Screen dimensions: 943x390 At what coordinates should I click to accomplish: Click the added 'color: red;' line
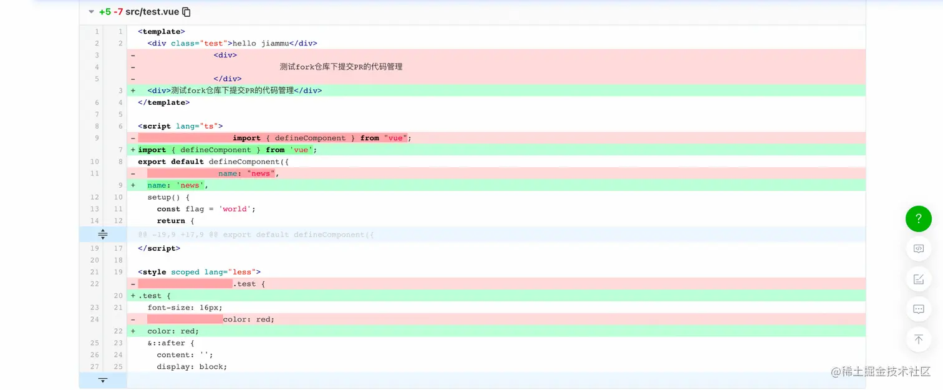496,331
